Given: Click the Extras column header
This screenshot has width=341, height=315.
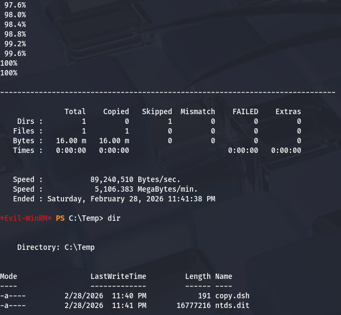Looking at the screenshot, I should tap(288, 111).
